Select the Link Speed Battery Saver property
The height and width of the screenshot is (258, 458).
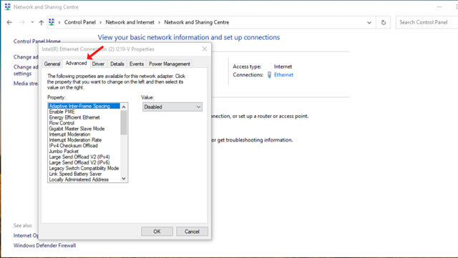click(84, 174)
